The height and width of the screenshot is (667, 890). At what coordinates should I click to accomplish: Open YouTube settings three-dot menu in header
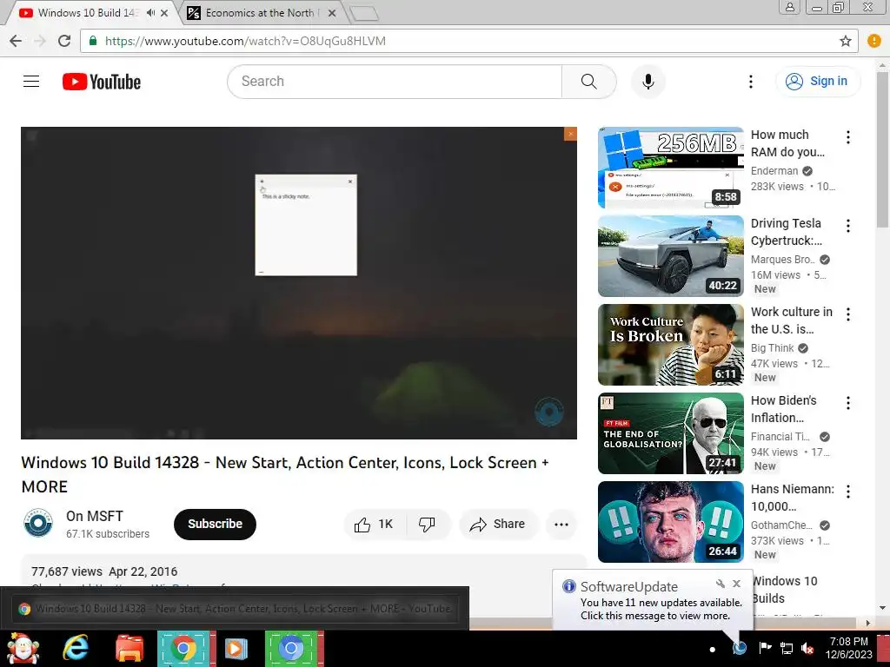751,82
